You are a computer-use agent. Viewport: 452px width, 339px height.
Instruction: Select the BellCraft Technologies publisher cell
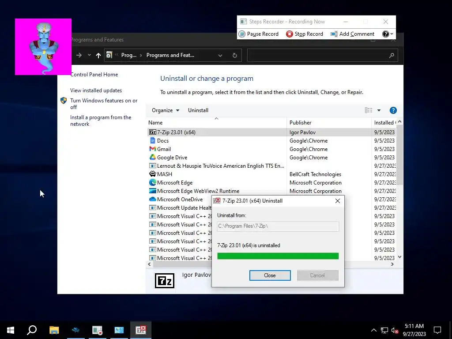315,174
